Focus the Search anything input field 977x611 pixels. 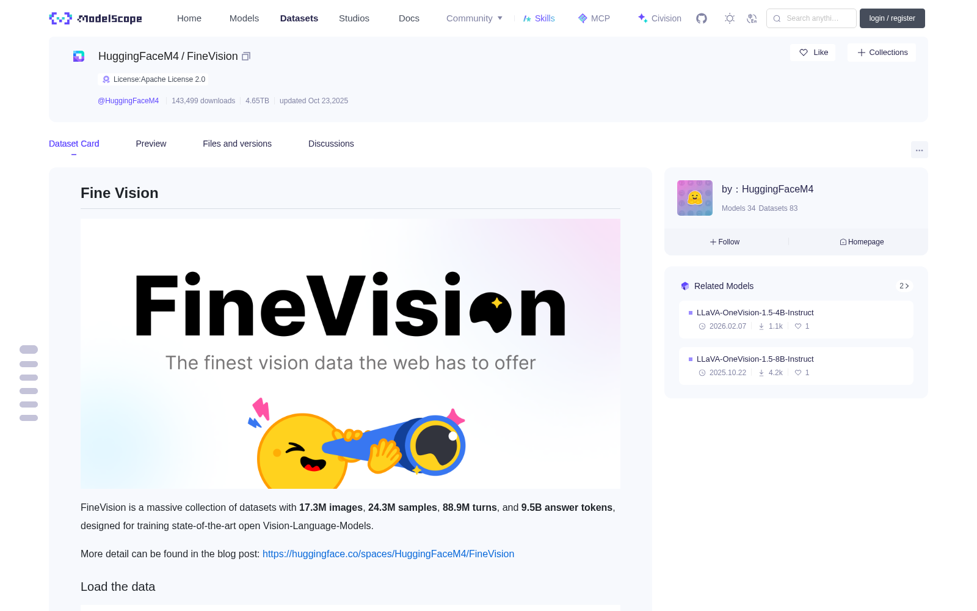[812, 18]
